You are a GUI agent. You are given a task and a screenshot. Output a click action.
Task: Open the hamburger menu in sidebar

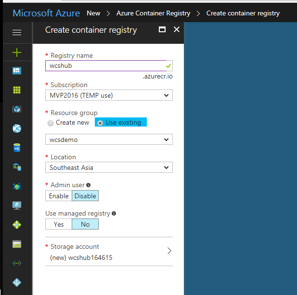(17, 32)
